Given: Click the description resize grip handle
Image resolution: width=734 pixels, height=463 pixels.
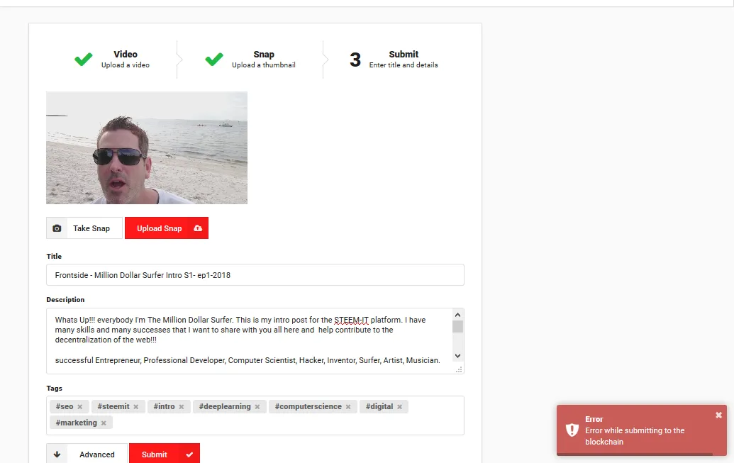Looking at the screenshot, I should (460, 370).
